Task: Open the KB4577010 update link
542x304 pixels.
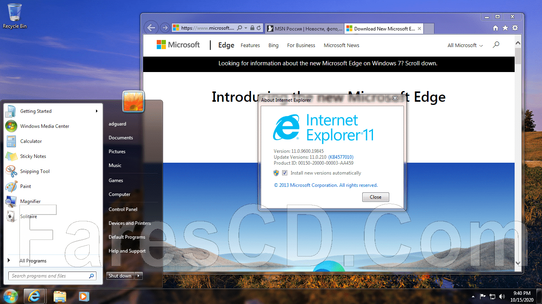Action: coord(341,157)
